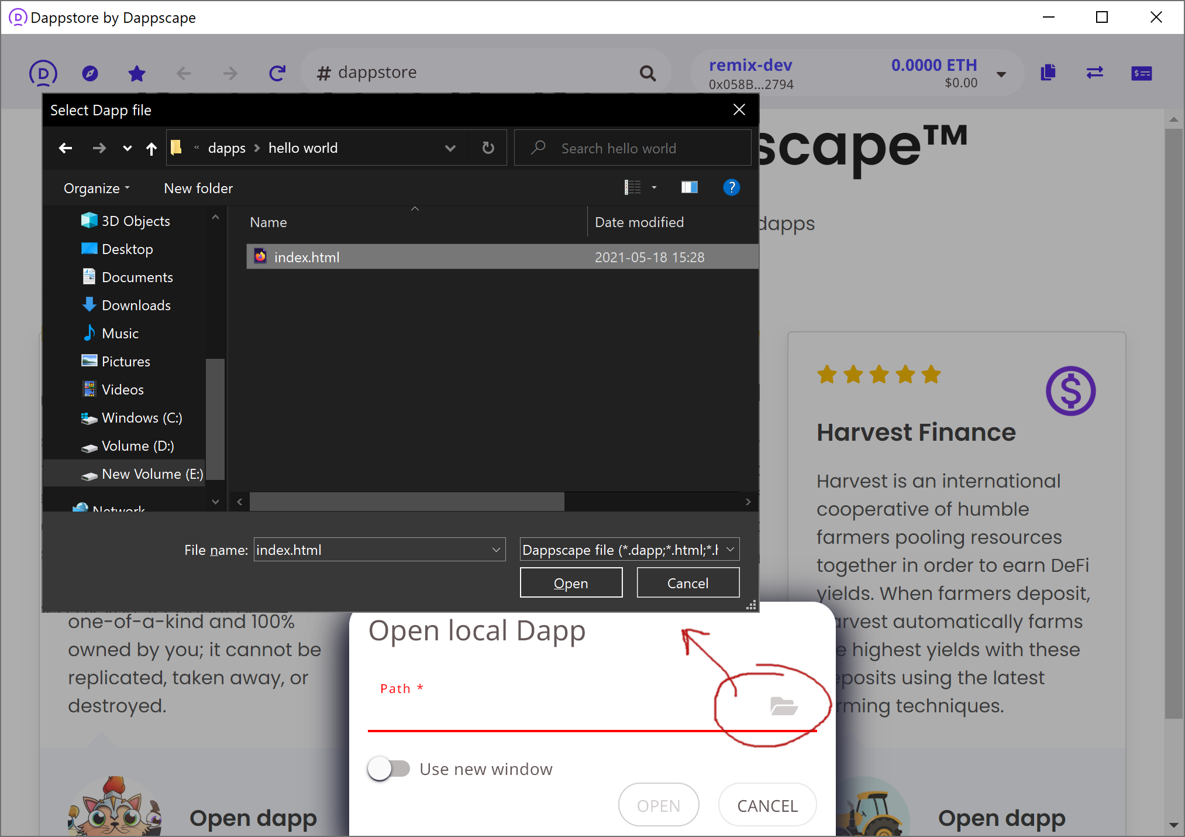Image resolution: width=1185 pixels, height=837 pixels.
Task: Refresh the hello world folder
Action: pyautogui.click(x=488, y=148)
